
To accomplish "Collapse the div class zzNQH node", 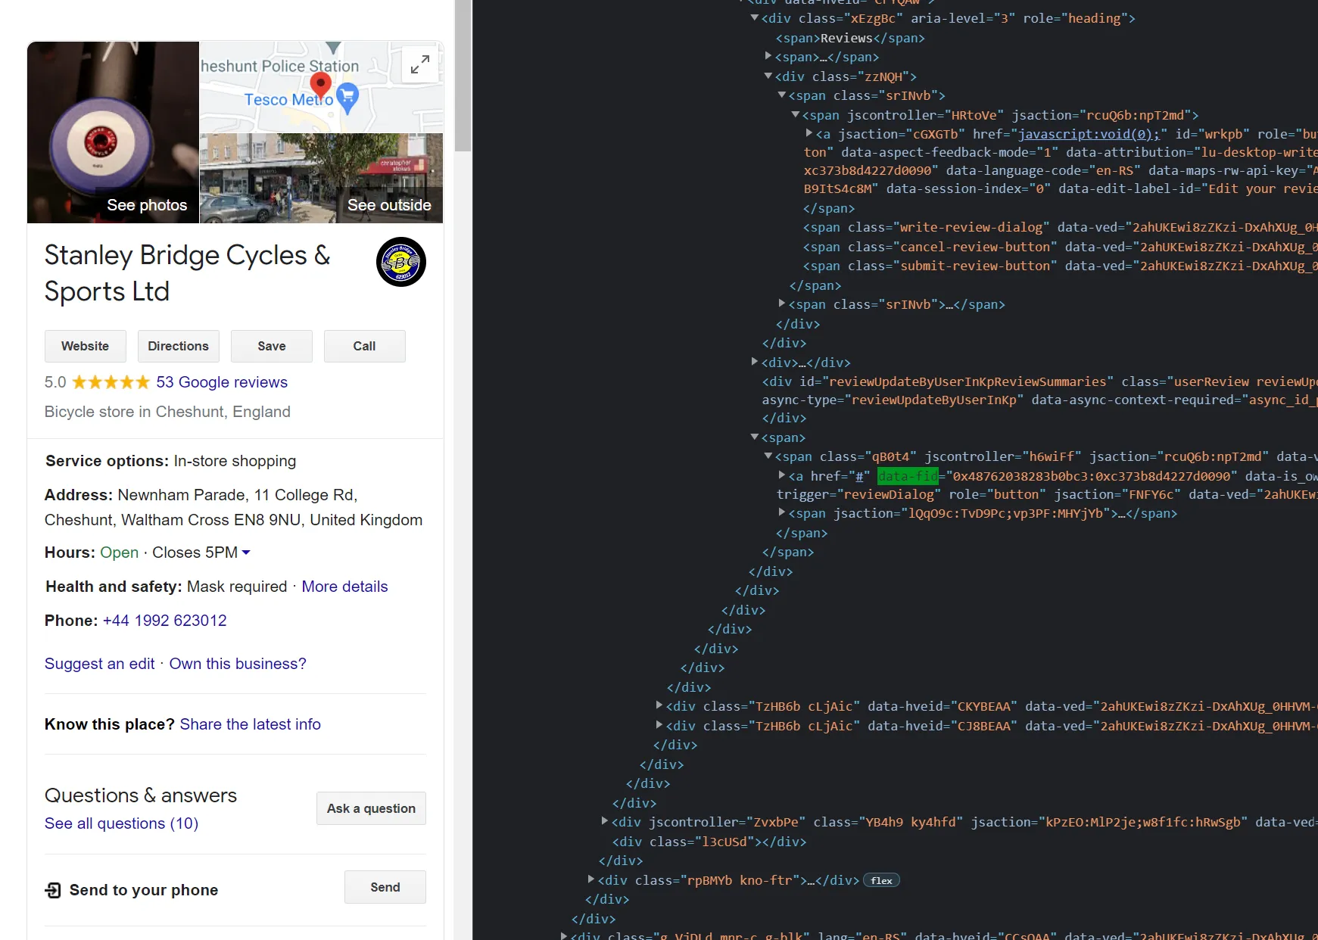I will pyautogui.click(x=768, y=76).
